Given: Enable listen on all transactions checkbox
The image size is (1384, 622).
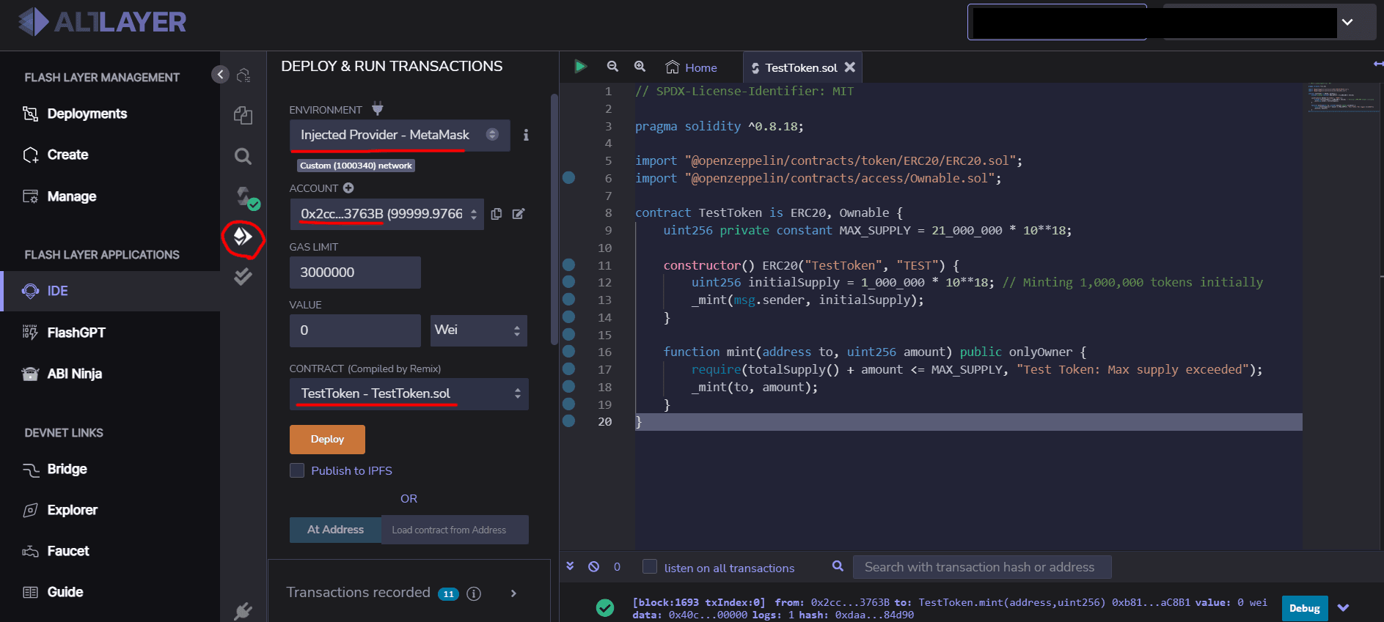Looking at the screenshot, I should click(650, 566).
